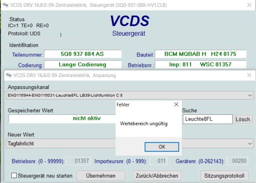This screenshot has height=183, width=256.
Task: Click OK in the Fehler dialog
Action: click(162, 147)
